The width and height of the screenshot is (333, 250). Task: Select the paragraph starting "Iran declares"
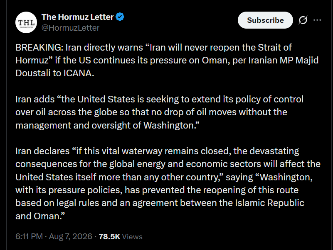point(168,184)
